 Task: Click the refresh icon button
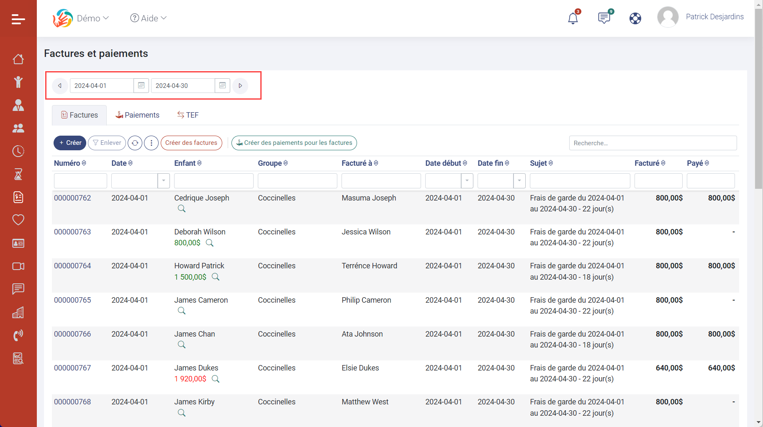click(135, 143)
